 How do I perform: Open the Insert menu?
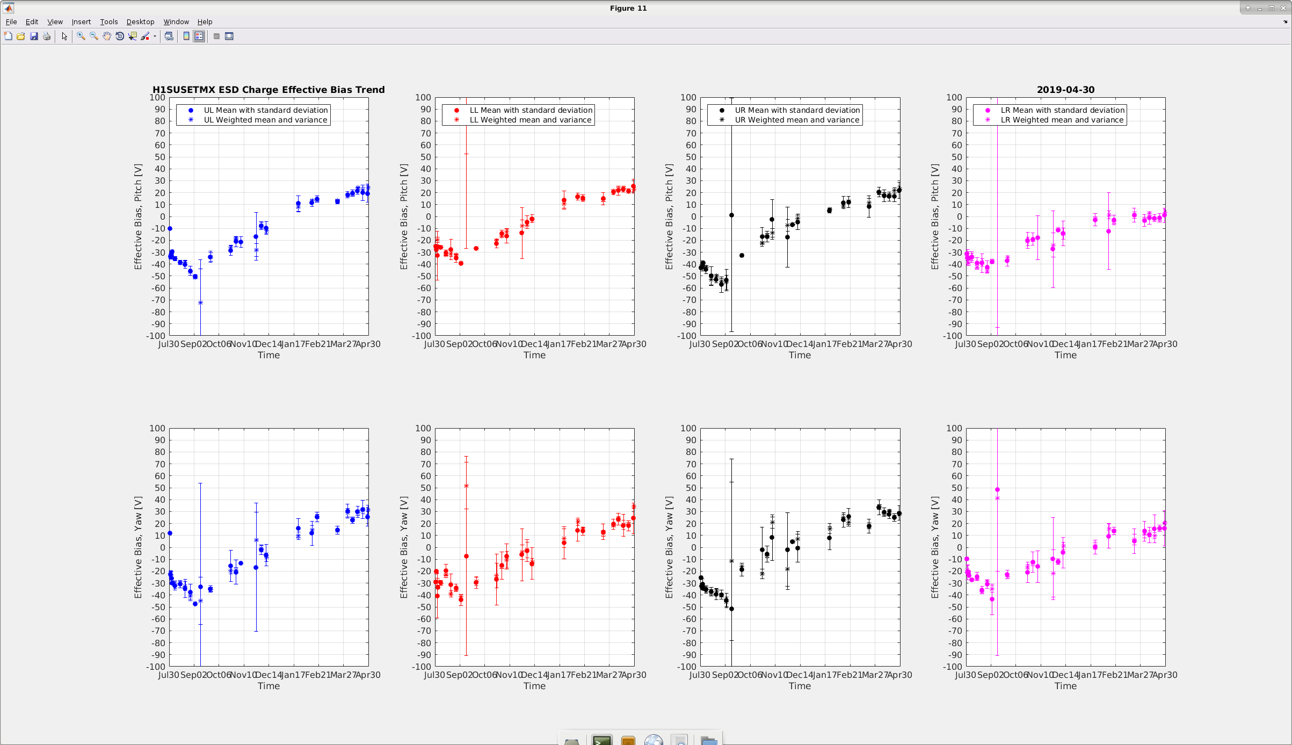coord(81,22)
